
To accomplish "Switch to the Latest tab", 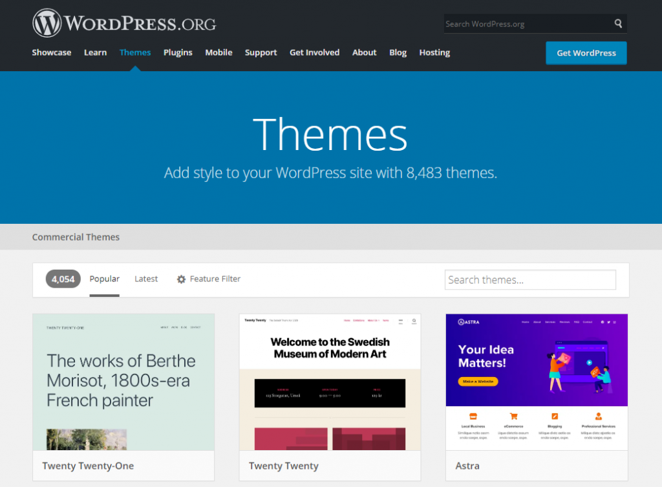I will point(146,279).
